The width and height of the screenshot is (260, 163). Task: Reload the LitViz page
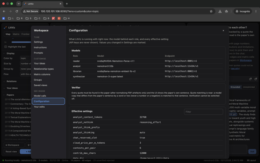coord(17,11)
